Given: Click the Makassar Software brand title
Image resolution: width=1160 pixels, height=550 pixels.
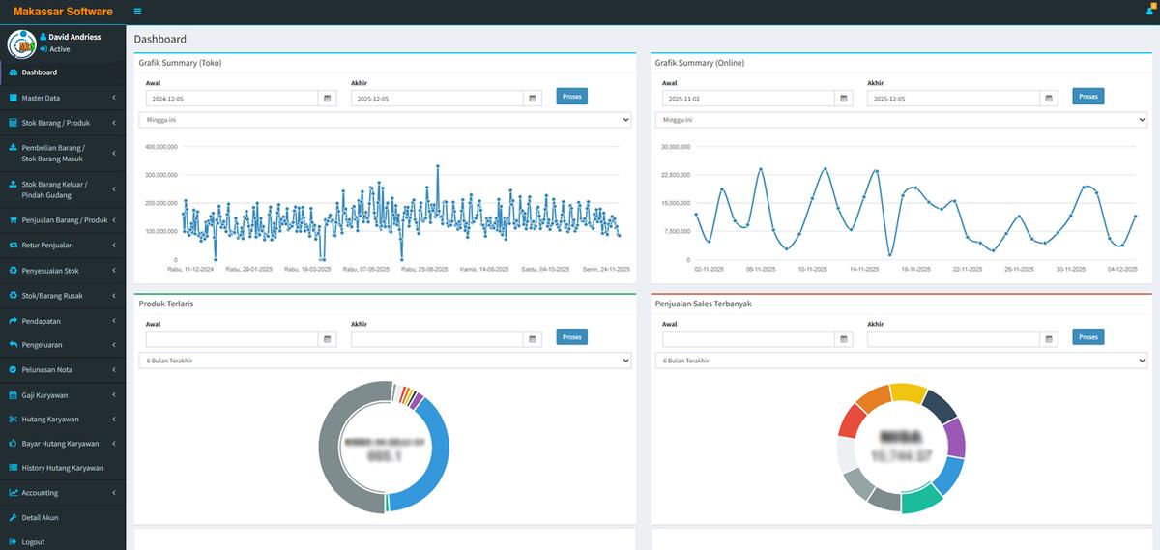Looking at the screenshot, I should click(63, 12).
